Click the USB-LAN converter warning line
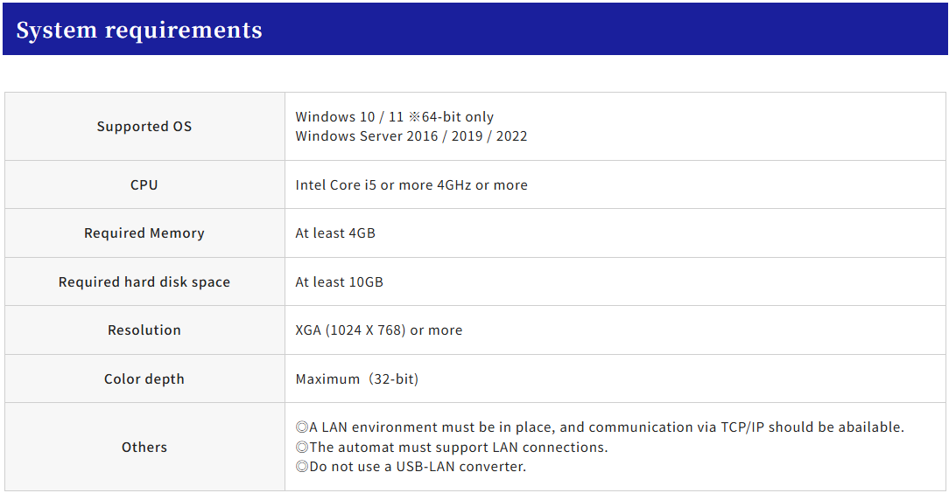This screenshot has height=500, width=949. (x=411, y=466)
